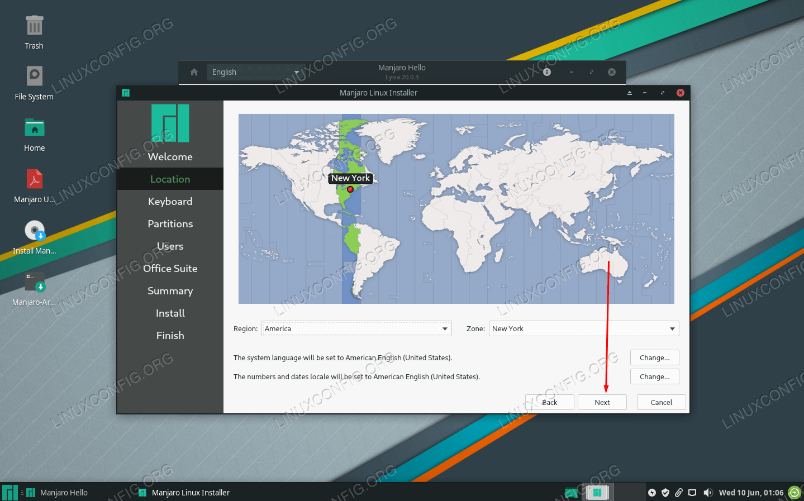Screen dimensions: 804x501
Task: Close the Manjaro Linux Installer window
Action: 681,93
